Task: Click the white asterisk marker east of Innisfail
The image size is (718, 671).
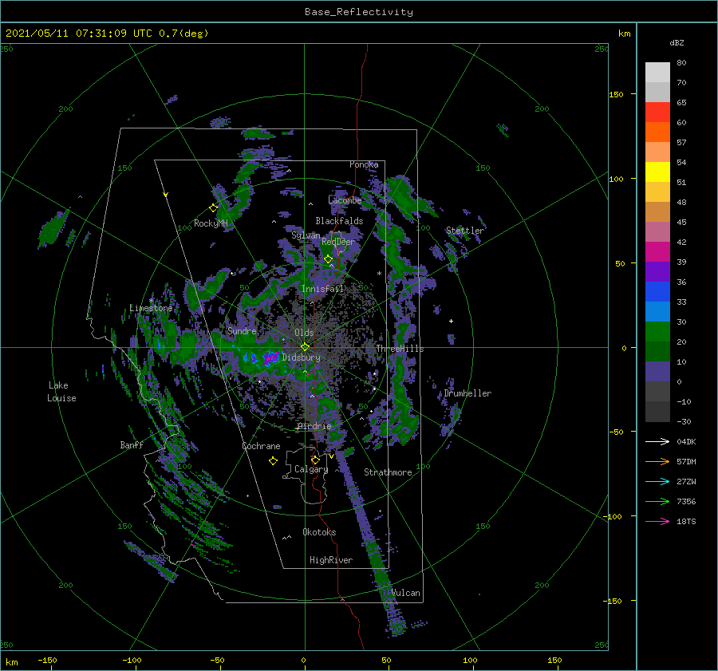Action: [379, 274]
